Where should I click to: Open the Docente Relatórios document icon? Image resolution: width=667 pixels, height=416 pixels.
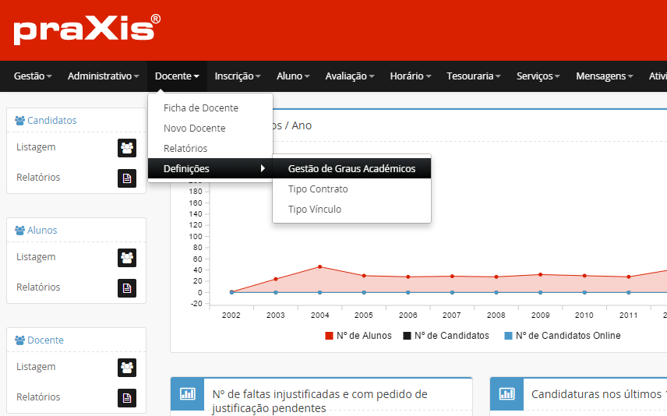pyautogui.click(x=127, y=398)
